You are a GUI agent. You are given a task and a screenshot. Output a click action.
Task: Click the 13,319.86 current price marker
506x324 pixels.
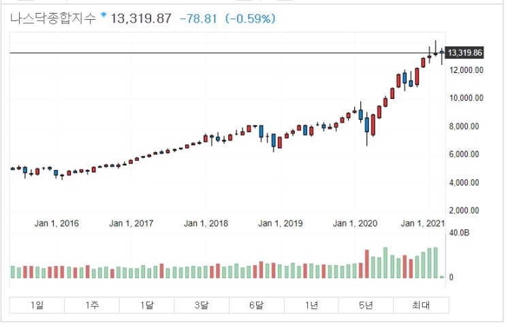(464, 53)
